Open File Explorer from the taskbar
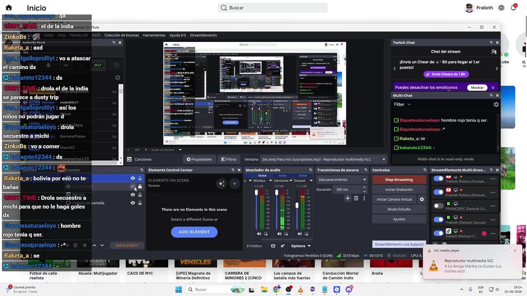Viewport: 527px width, 296px height. [264, 289]
